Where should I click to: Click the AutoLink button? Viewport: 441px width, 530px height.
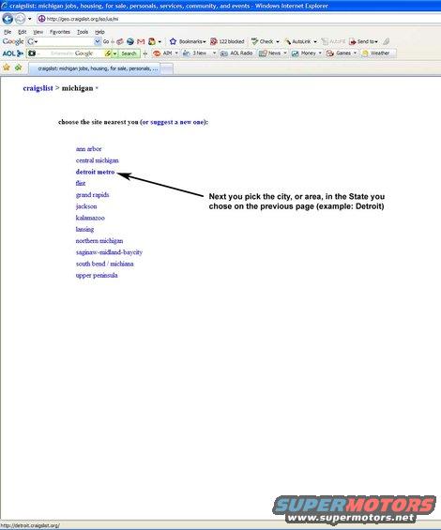click(x=298, y=41)
